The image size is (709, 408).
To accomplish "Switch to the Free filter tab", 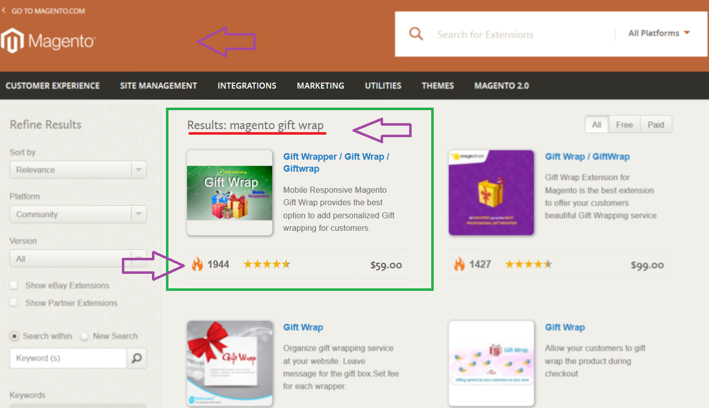I will (x=624, y=124).
